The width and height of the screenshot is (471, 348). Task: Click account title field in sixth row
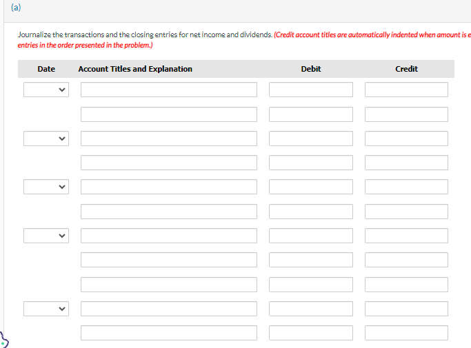(x=169, y=212)
